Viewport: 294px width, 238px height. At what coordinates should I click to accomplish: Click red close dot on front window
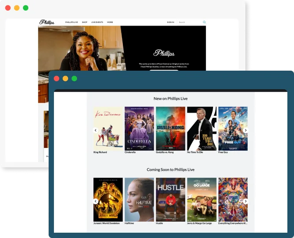click(57, 79)
